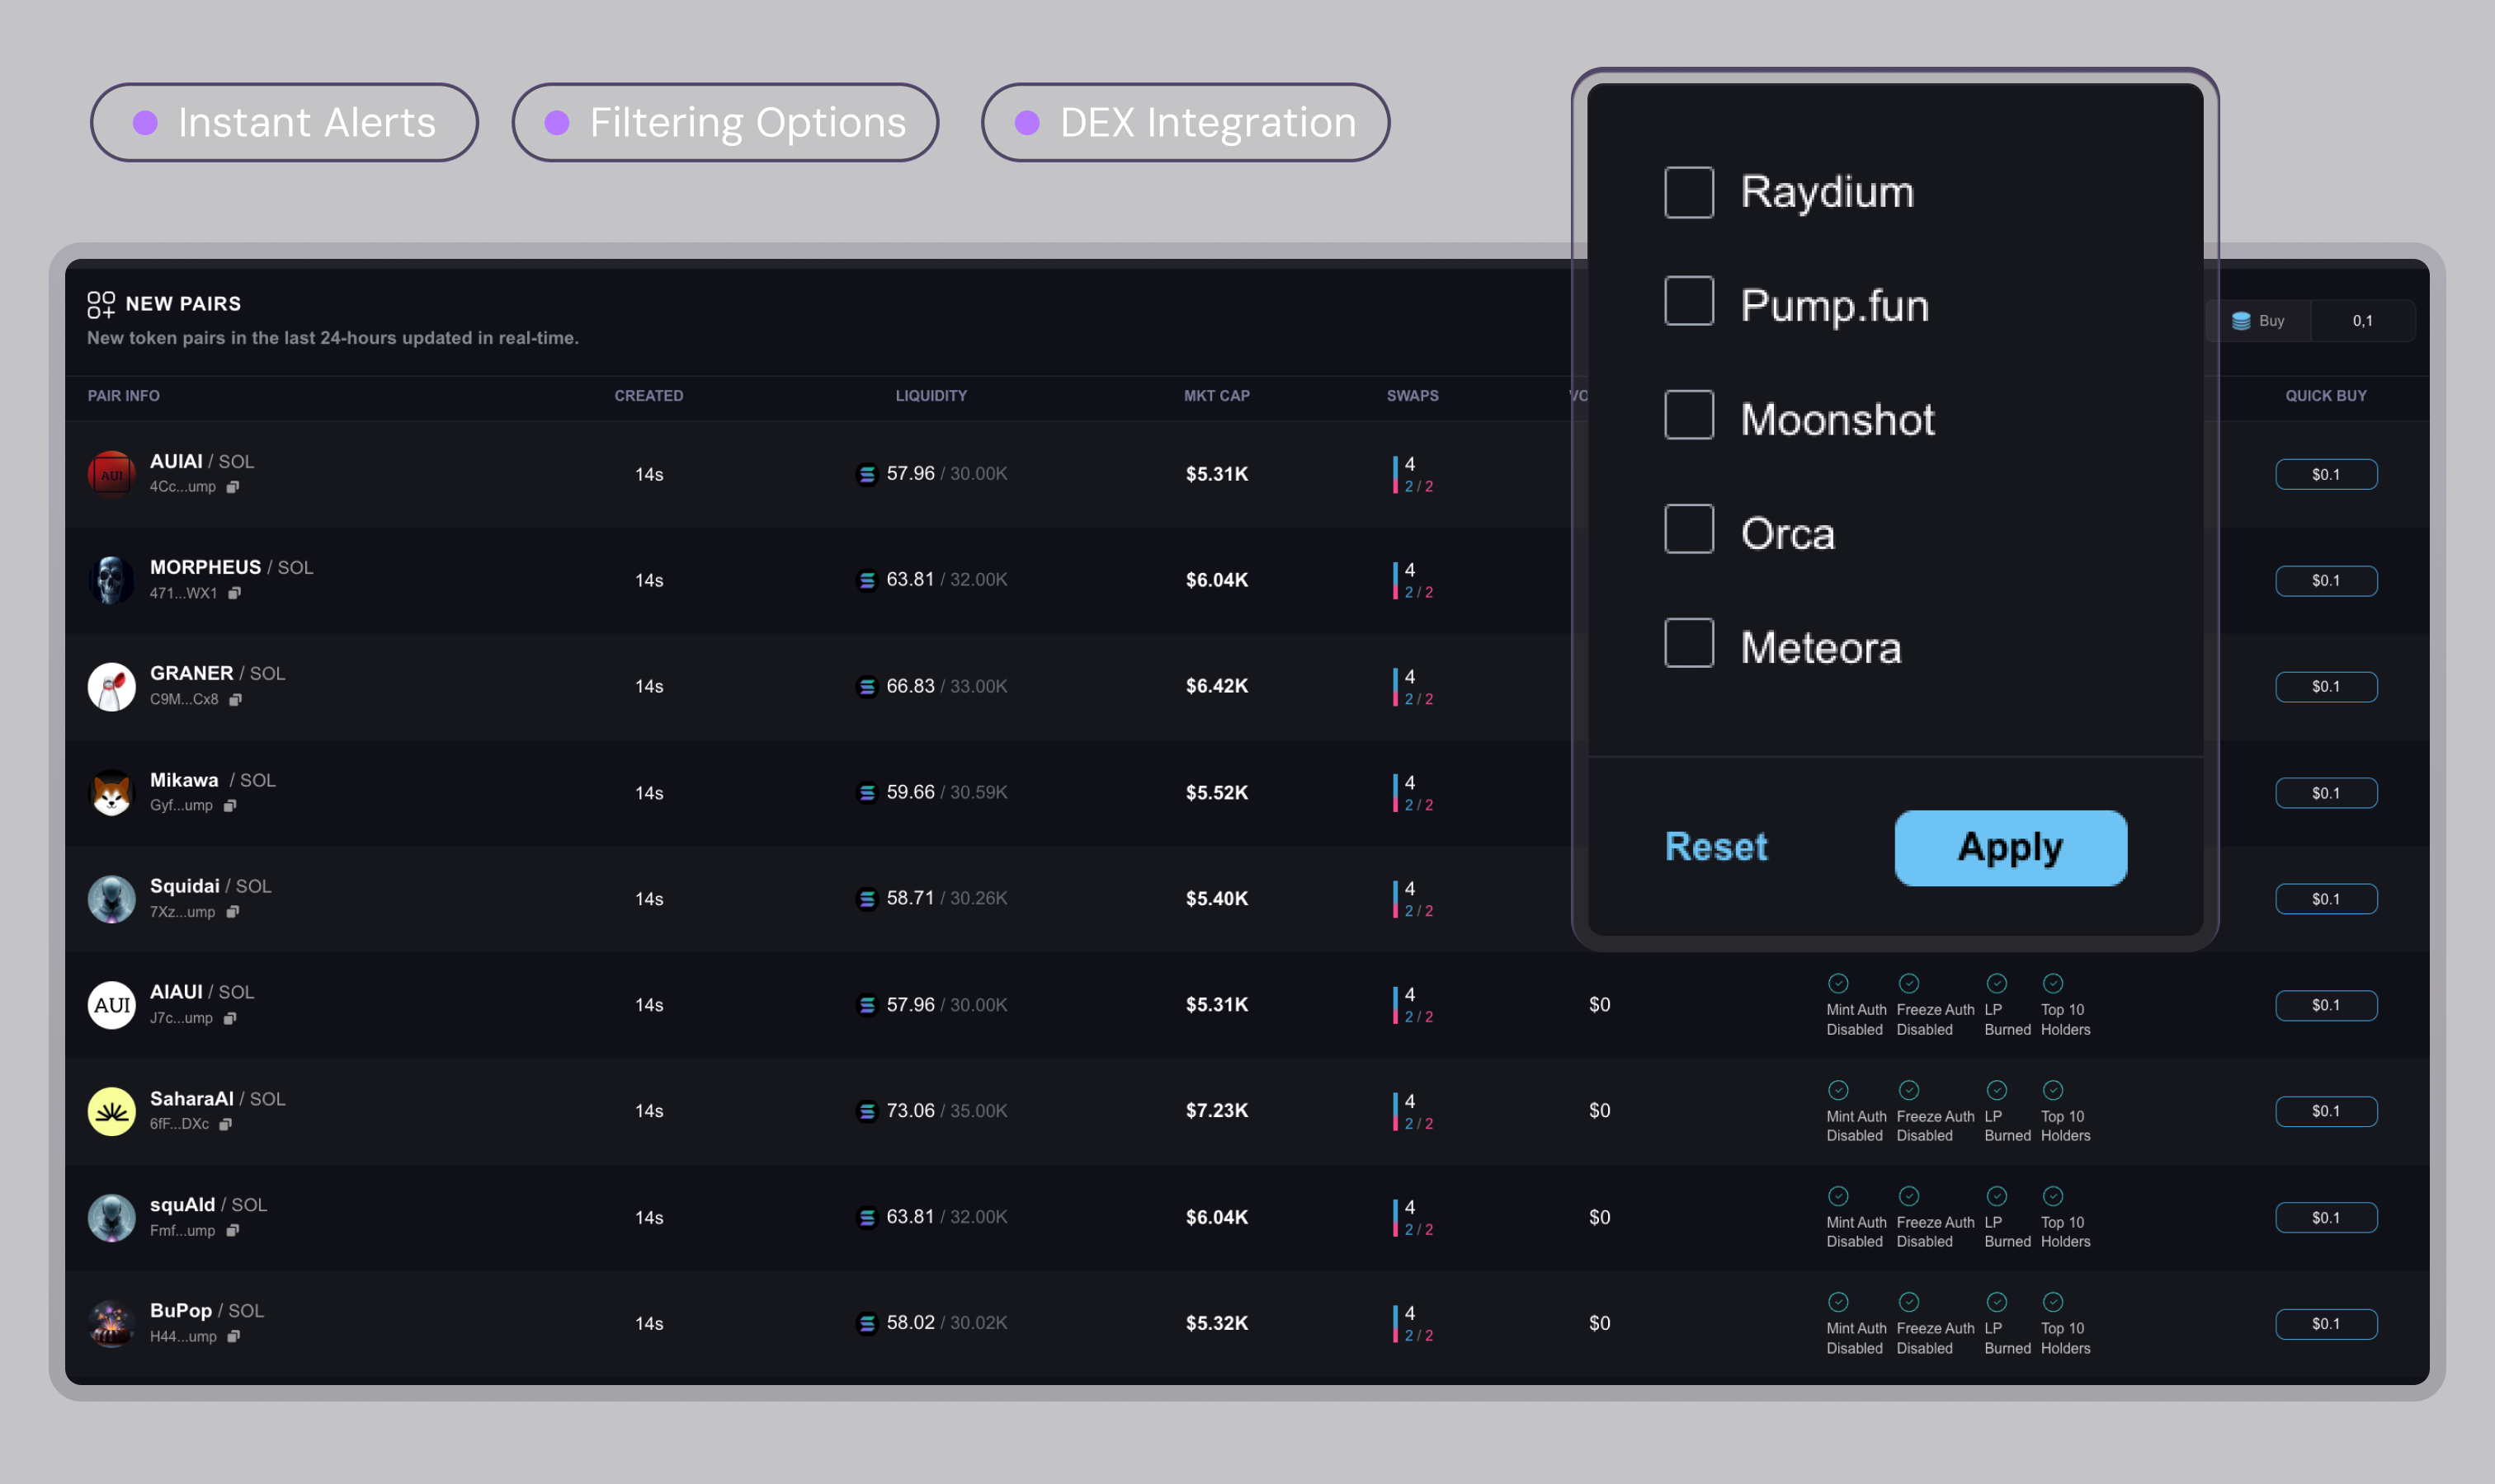
Task: Sort by the LIQUIDITY column header
Action: coord(931,396)
